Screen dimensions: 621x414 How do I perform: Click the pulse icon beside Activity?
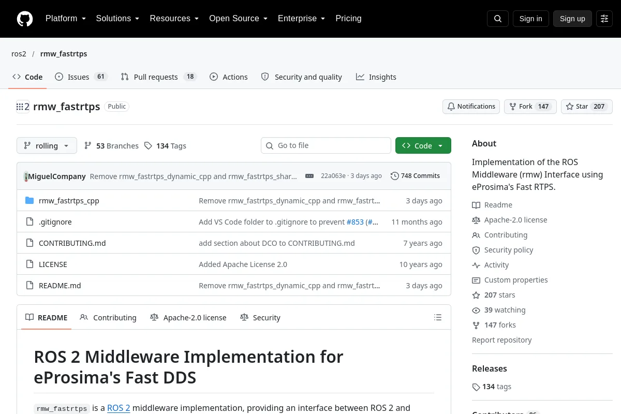tap(476, 265)
